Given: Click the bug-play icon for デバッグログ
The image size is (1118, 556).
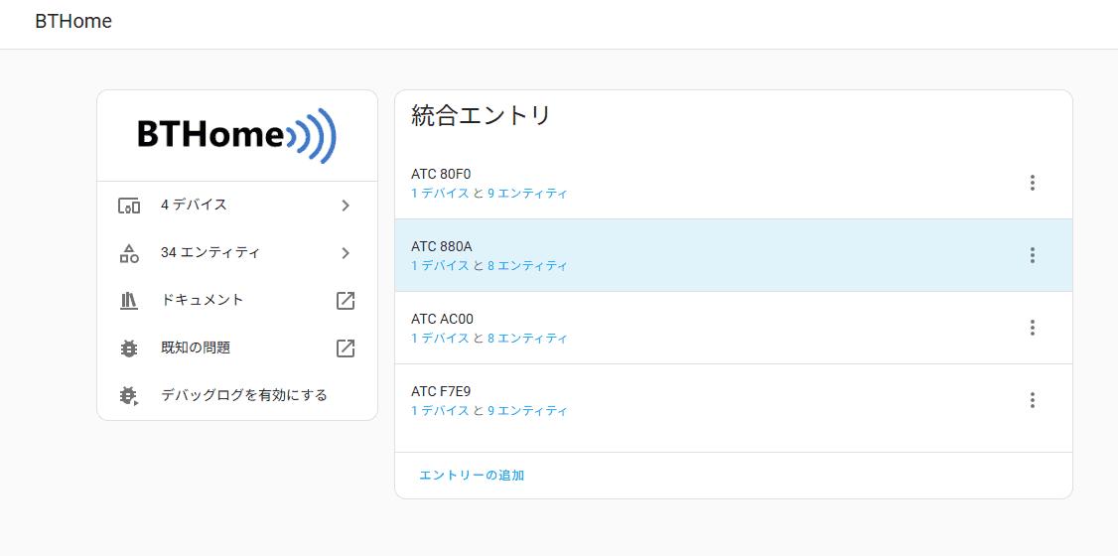Looking at the screenshot, I should (128, 395).
